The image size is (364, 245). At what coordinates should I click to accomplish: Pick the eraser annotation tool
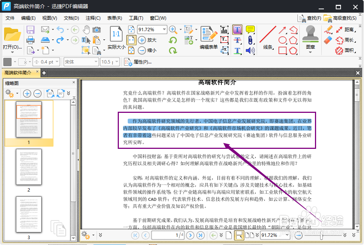tap(327, 40)
